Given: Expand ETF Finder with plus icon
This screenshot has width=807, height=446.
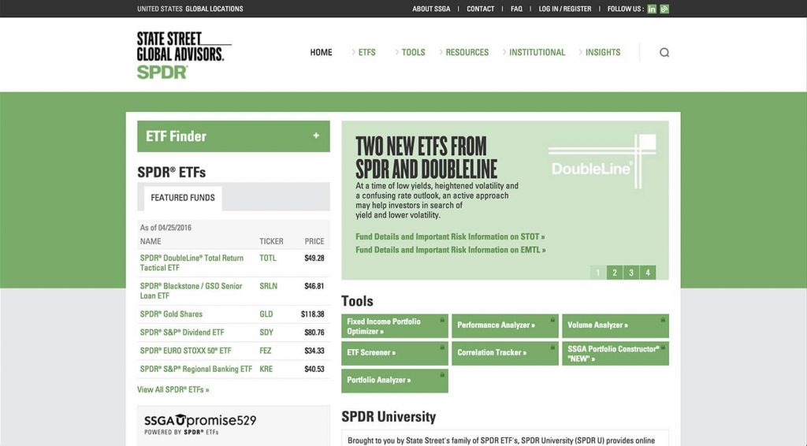Looking at the screenshot, I should click(316, 136).
